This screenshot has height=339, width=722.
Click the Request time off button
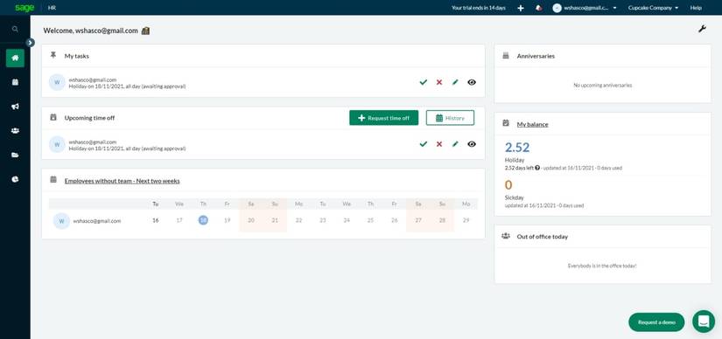[x=383, y=118]
